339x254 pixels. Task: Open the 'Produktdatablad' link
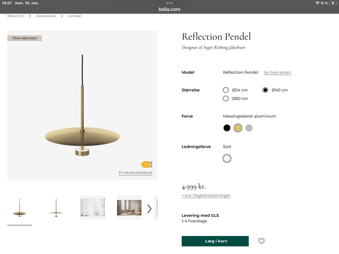(x=135, y=173)
